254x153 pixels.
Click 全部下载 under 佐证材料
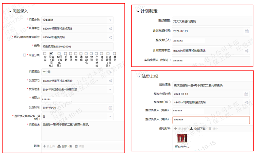pyautogui.click(x=198, y=129)
